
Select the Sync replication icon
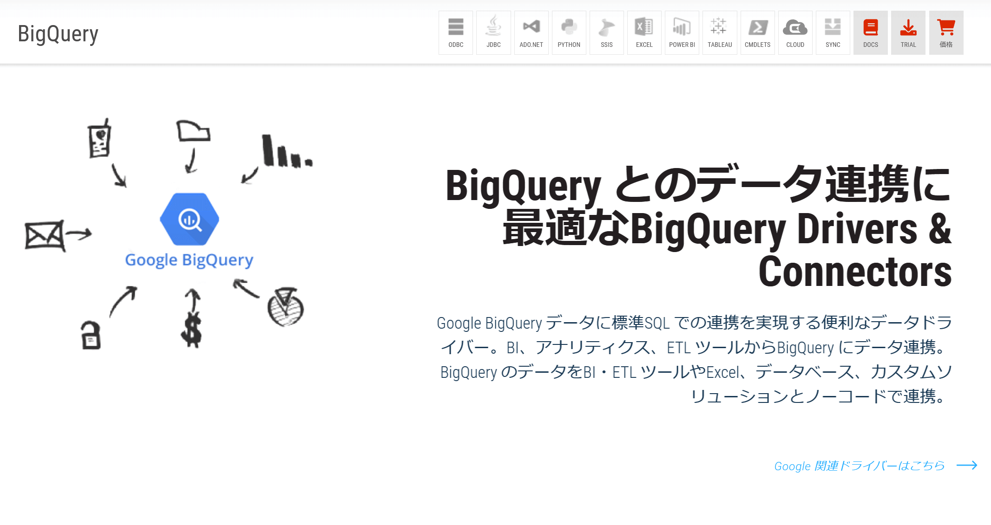tap(833, 32)
